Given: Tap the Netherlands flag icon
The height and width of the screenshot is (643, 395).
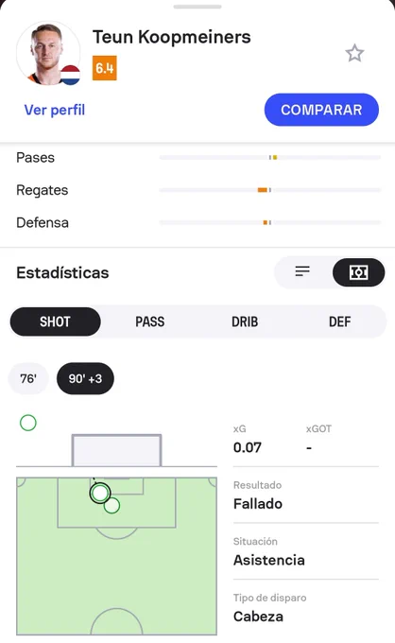Looking at the screenshot, I should pos(71,75).
